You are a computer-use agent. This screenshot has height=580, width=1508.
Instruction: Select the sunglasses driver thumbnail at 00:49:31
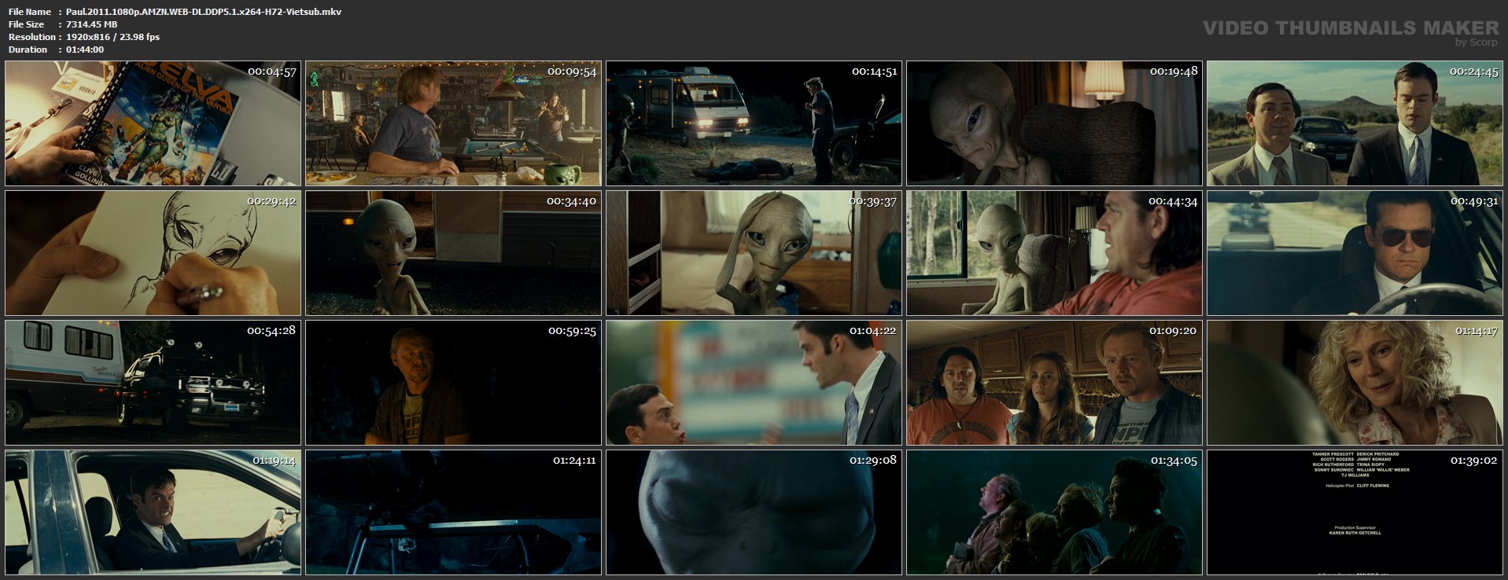(x=1355, y=253)
